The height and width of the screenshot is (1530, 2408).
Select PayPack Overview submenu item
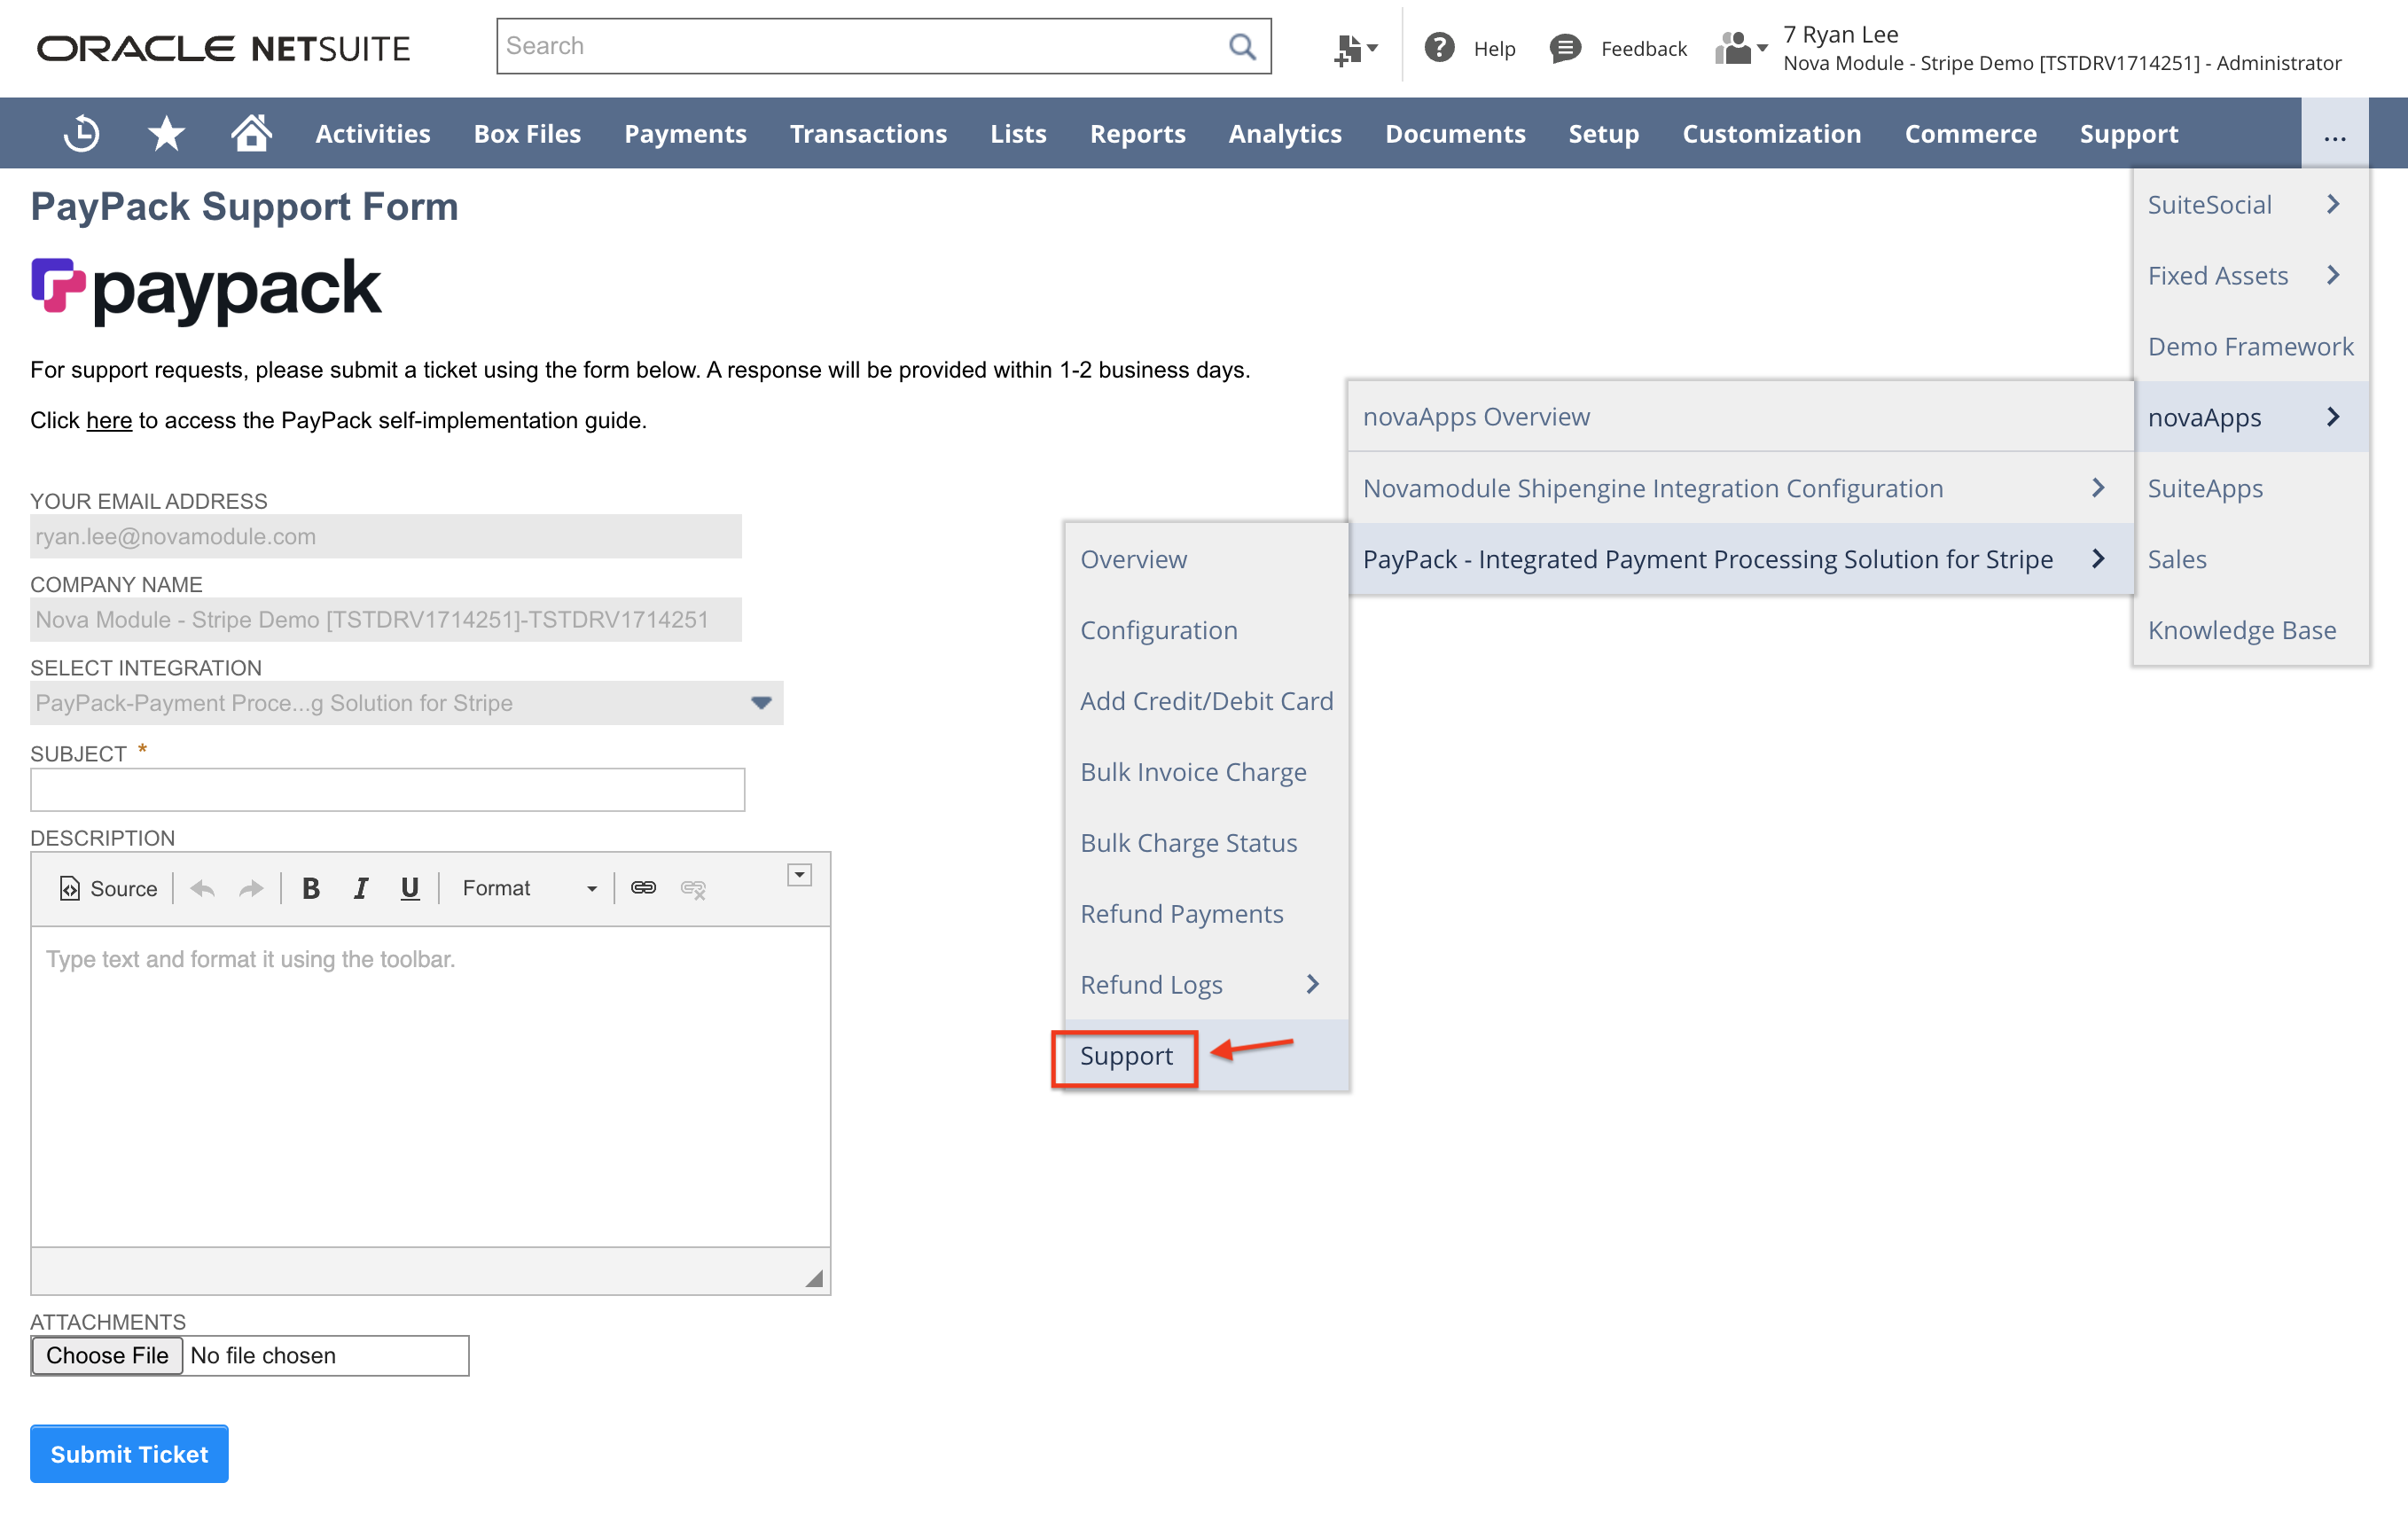[1206, 559]
